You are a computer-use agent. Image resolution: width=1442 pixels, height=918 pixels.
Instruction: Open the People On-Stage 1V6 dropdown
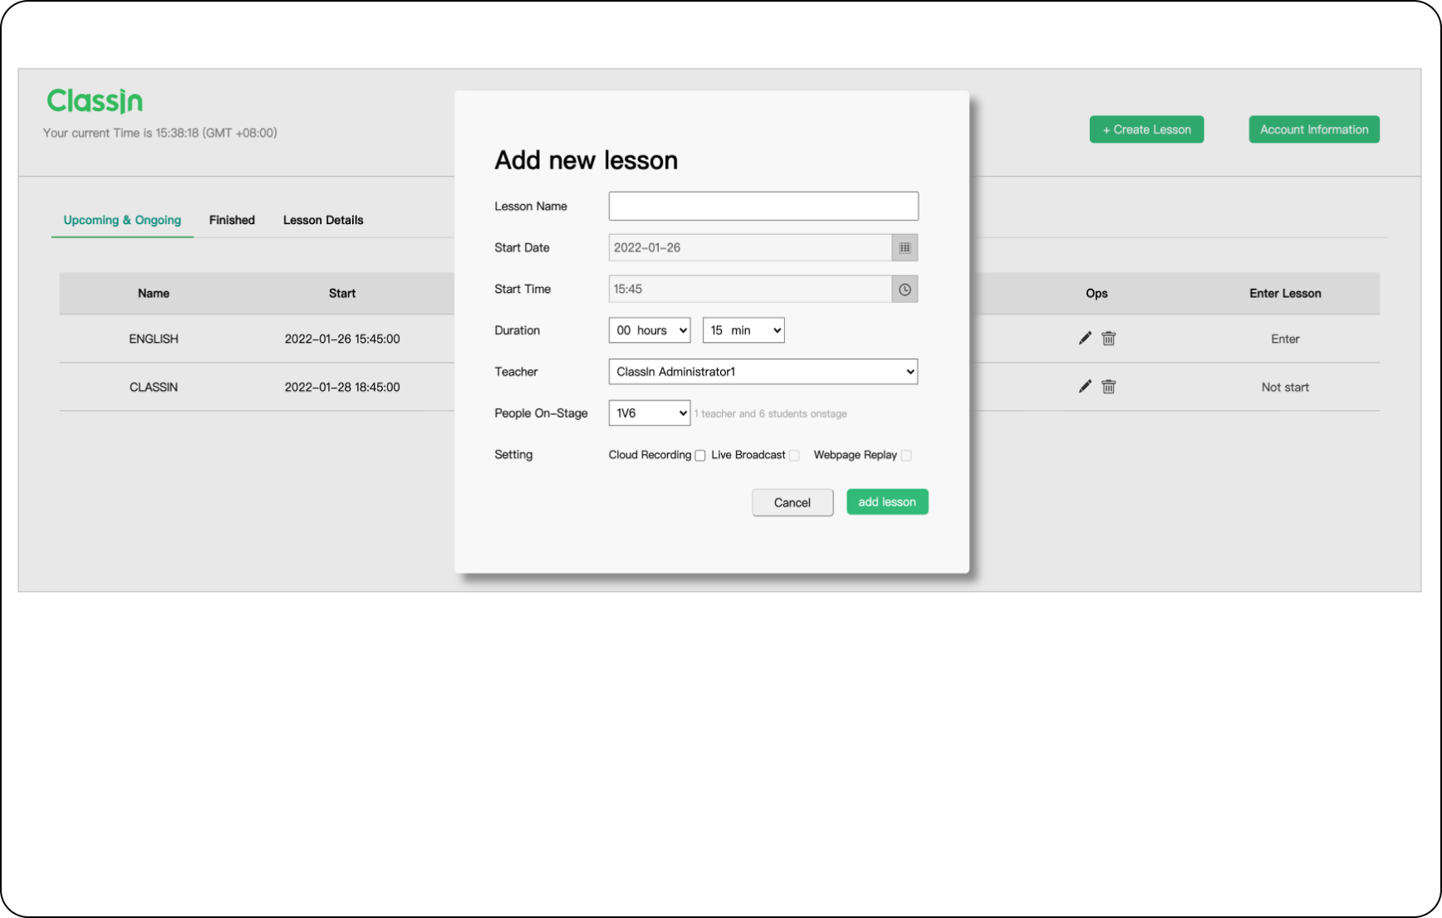tap(650, 413)
